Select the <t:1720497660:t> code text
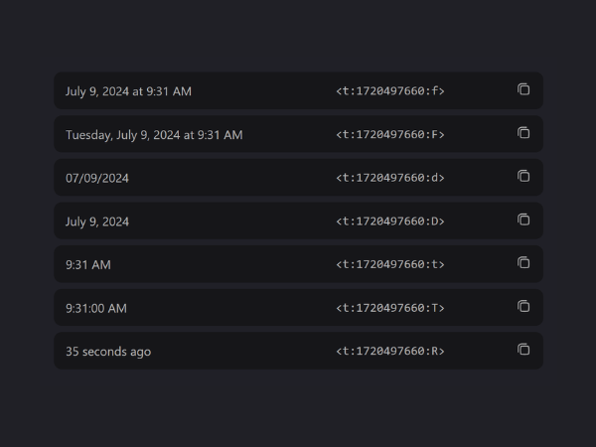The height and width of the screenshot is (447, 596). [x=390, y=264]
